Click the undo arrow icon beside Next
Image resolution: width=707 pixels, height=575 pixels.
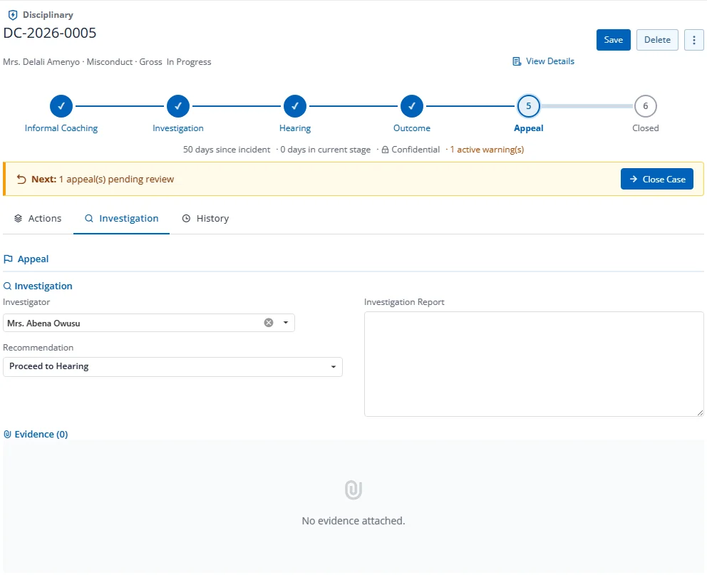point(21,180)
